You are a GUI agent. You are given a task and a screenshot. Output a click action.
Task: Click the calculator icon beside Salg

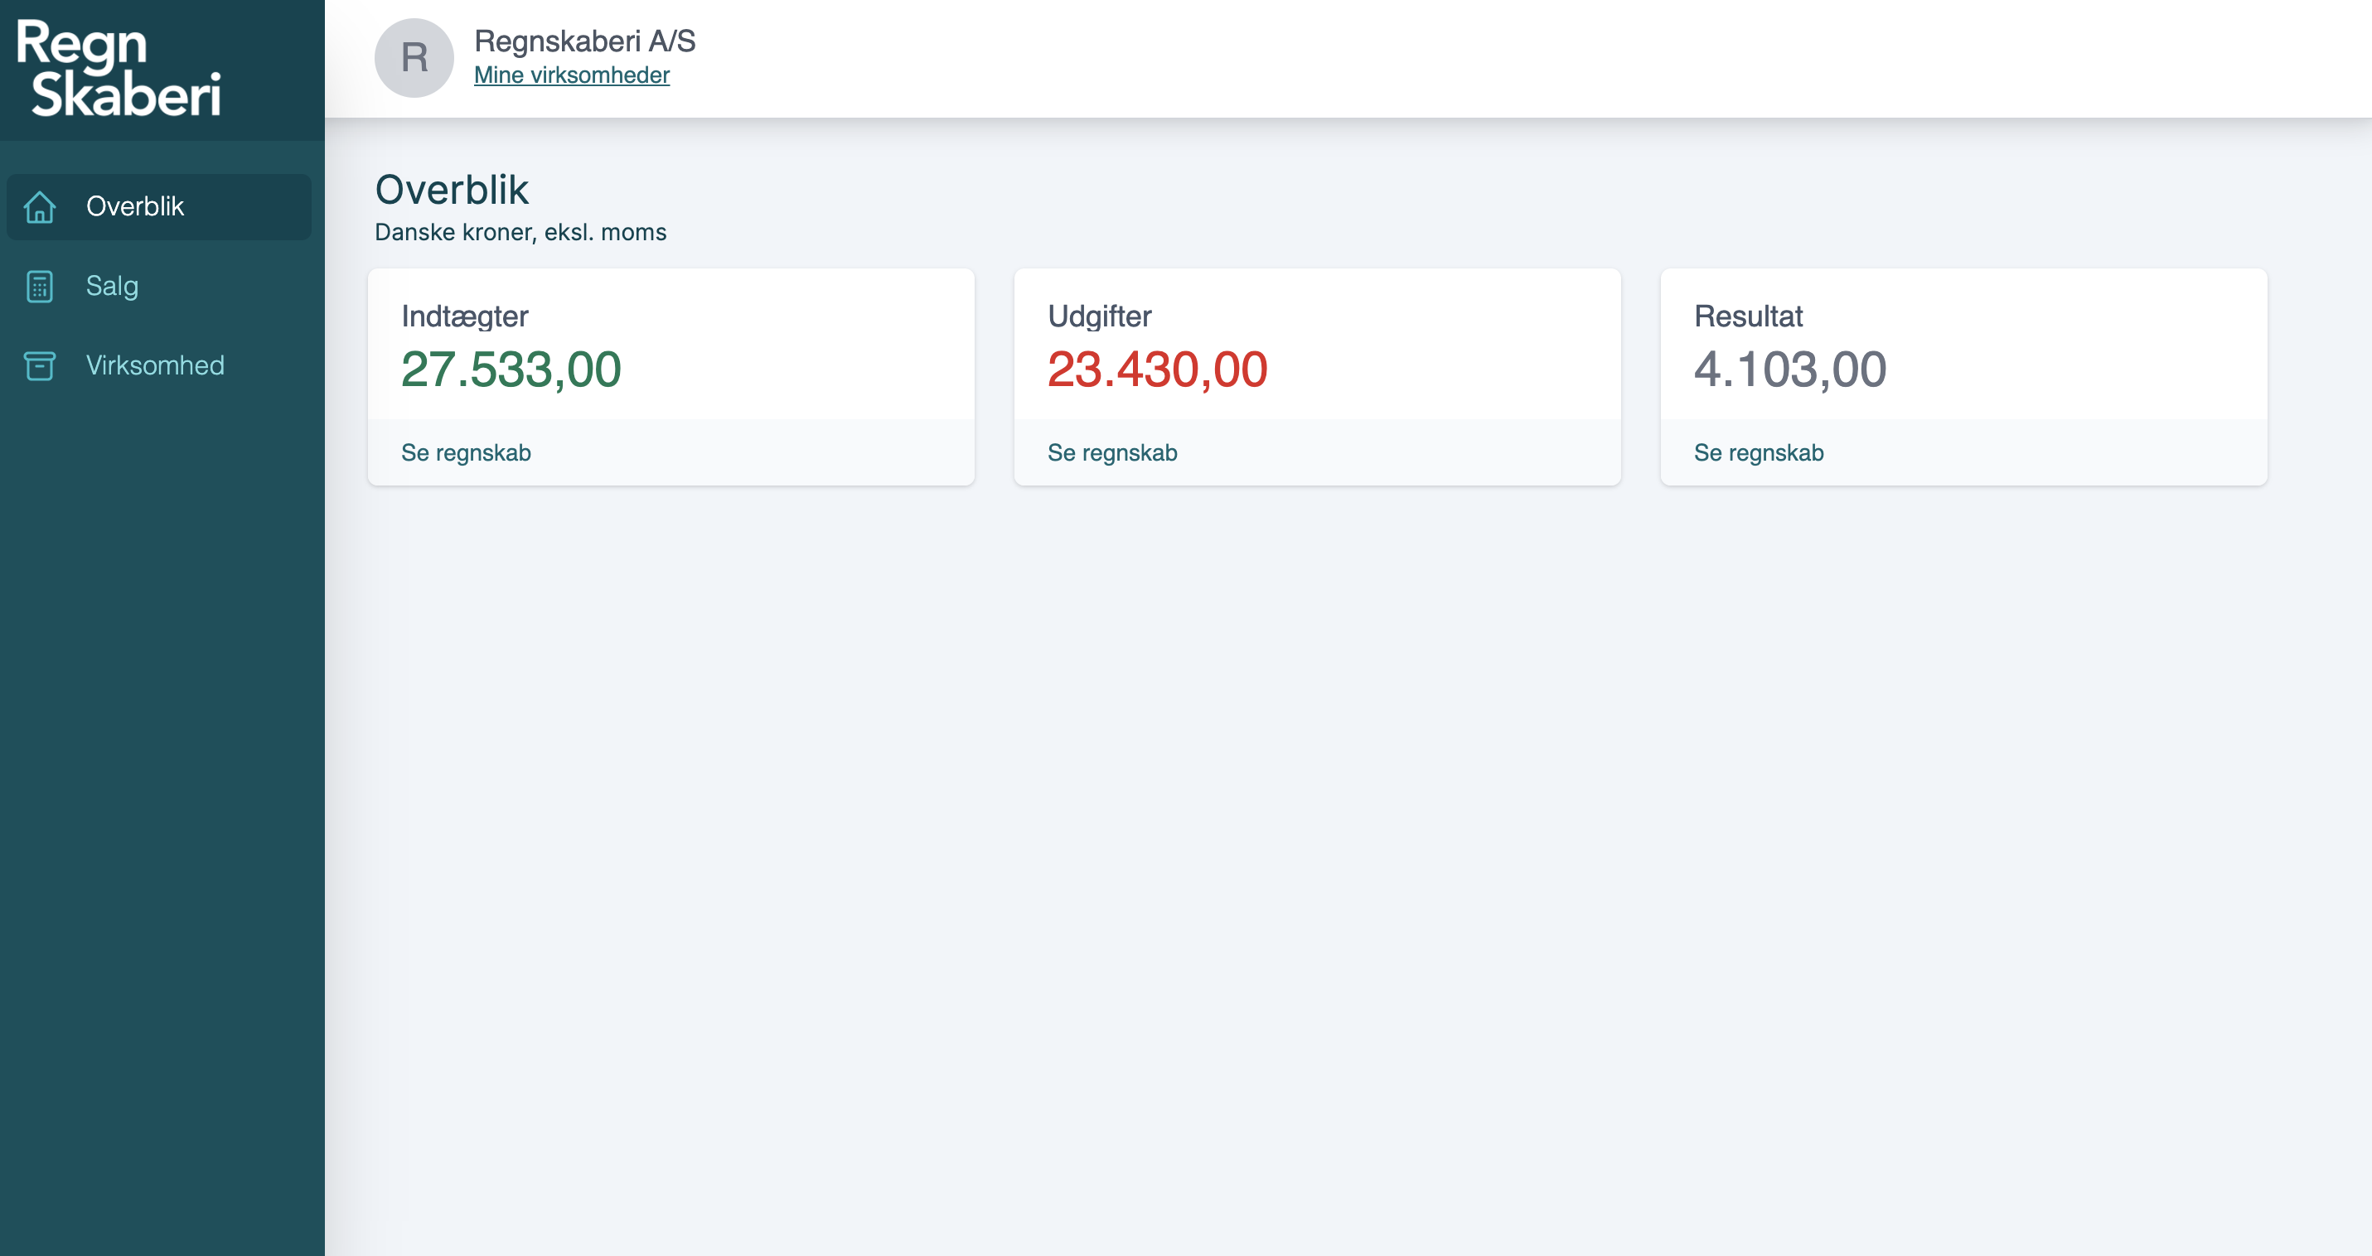click(x=40, y=286)
